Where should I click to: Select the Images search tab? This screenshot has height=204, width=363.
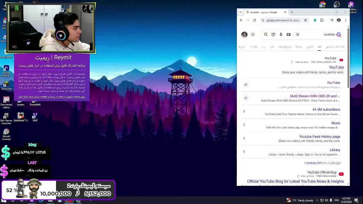coord(310,47)
